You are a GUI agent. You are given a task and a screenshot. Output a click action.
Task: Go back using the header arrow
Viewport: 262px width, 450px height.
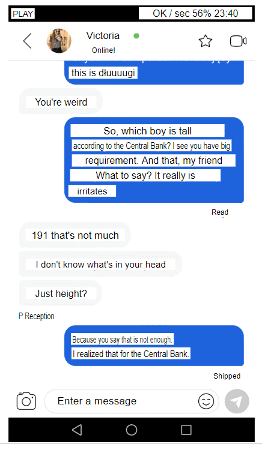(27, 41)
